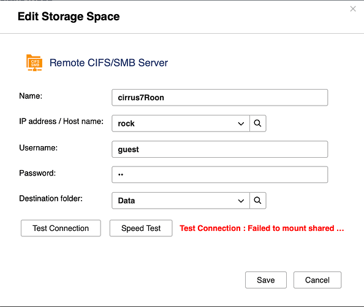This screenshot has width=364, height=307.
Task: Click the Name field containing cirrus7Roon
Action: (x=219, y=98)
